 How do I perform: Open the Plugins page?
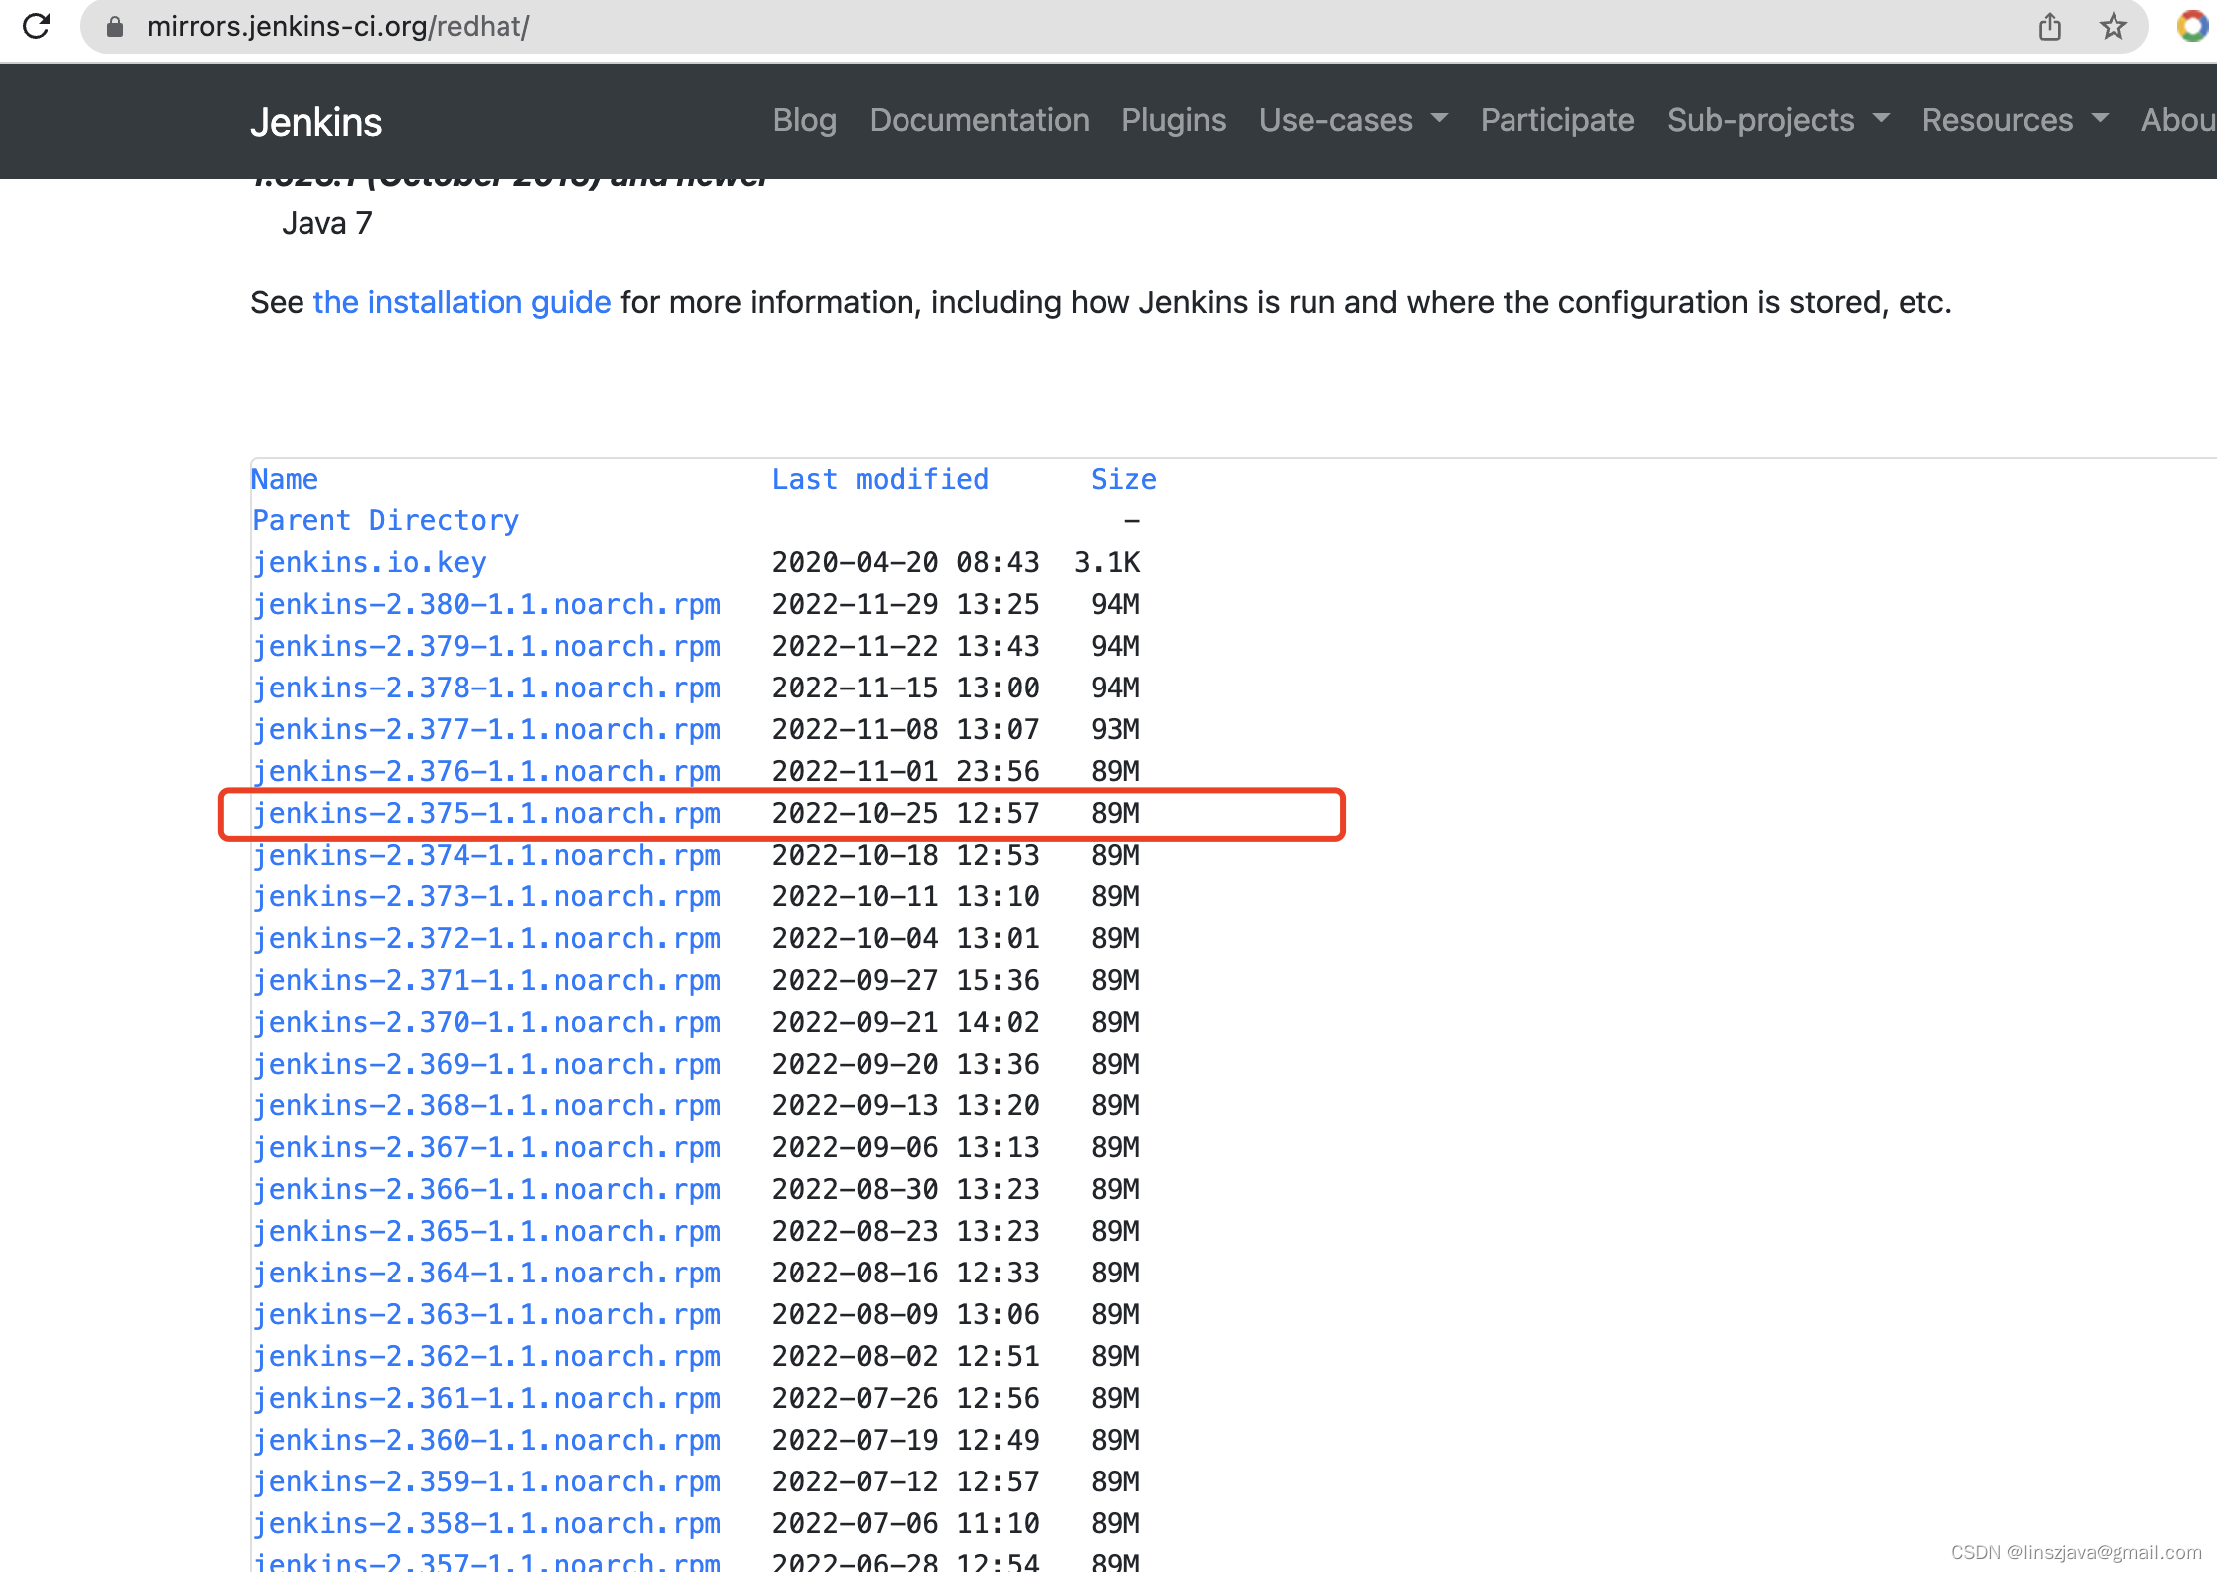click(1173, 120)
